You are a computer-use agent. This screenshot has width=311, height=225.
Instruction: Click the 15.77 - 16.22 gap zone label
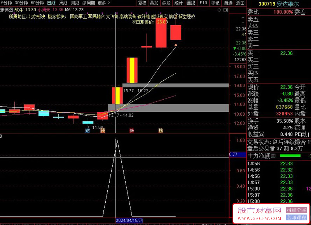[136, 91]
